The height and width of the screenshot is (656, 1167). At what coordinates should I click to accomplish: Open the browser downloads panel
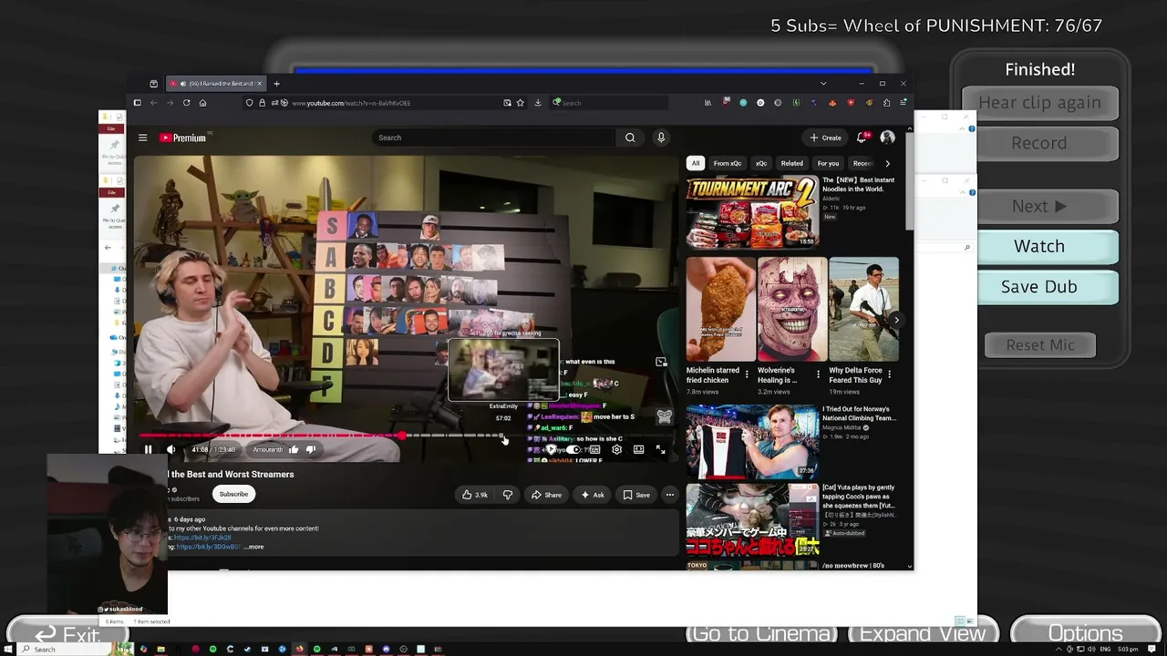538,103
